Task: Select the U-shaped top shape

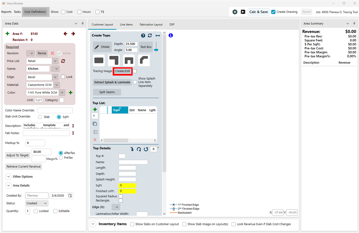Action: pyautogui.click(x=129, y=61)
